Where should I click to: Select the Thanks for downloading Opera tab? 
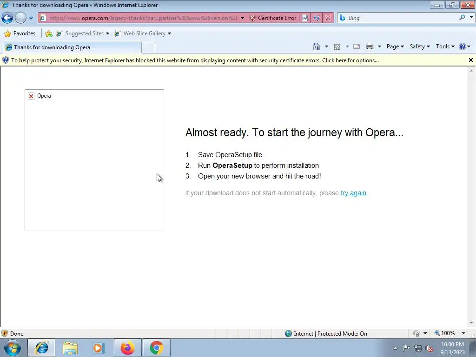(x=72, y=47)
